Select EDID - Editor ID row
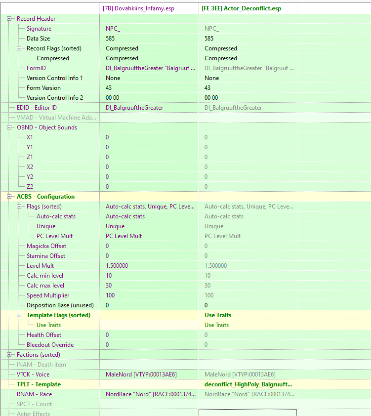This screenshot has height=416, width=371. coord(186,108)
